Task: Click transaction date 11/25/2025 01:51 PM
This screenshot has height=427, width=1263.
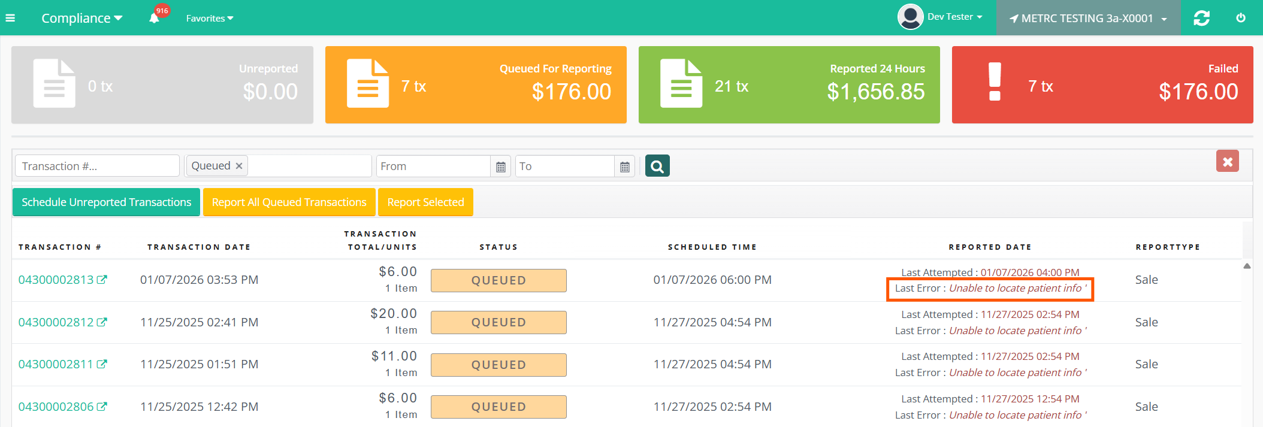Action: [x=200, y=364]
